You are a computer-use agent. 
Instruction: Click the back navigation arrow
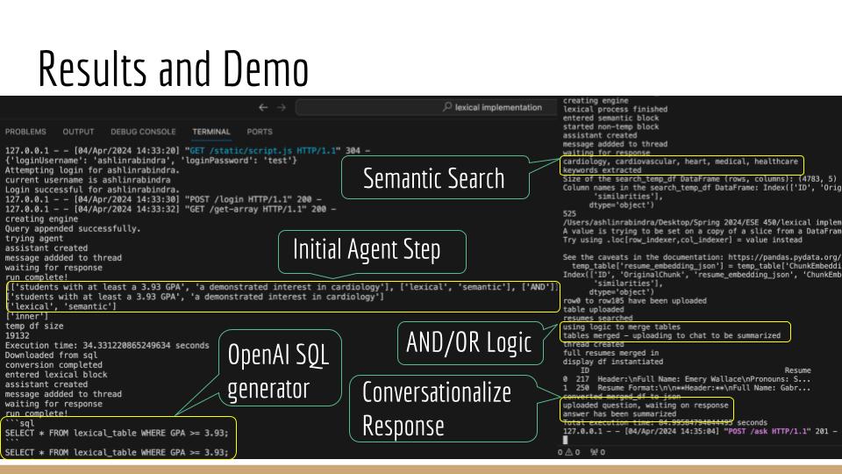point(263,107)
